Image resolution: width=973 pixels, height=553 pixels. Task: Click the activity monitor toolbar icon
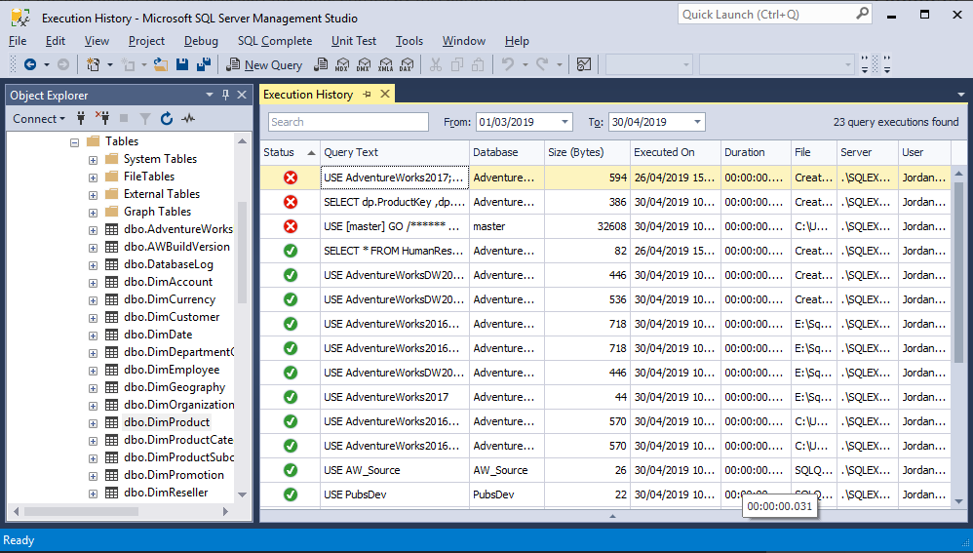584,64
